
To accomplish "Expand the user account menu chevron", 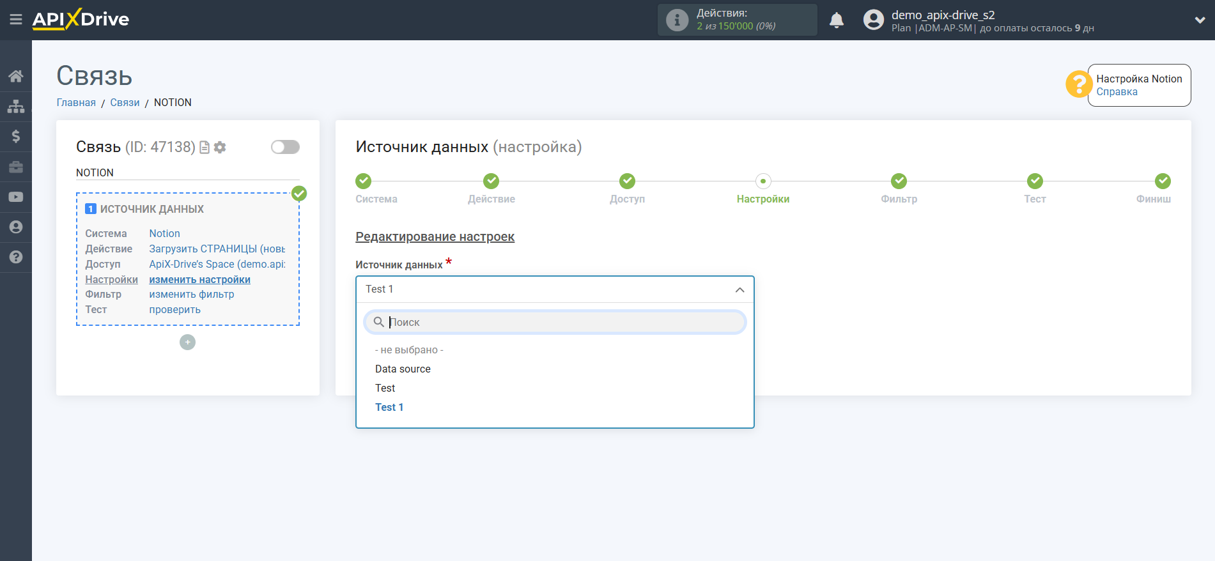I will coord(1199,20).
